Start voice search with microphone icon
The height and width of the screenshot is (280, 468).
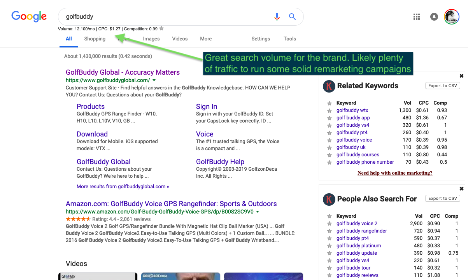(277, 17)
